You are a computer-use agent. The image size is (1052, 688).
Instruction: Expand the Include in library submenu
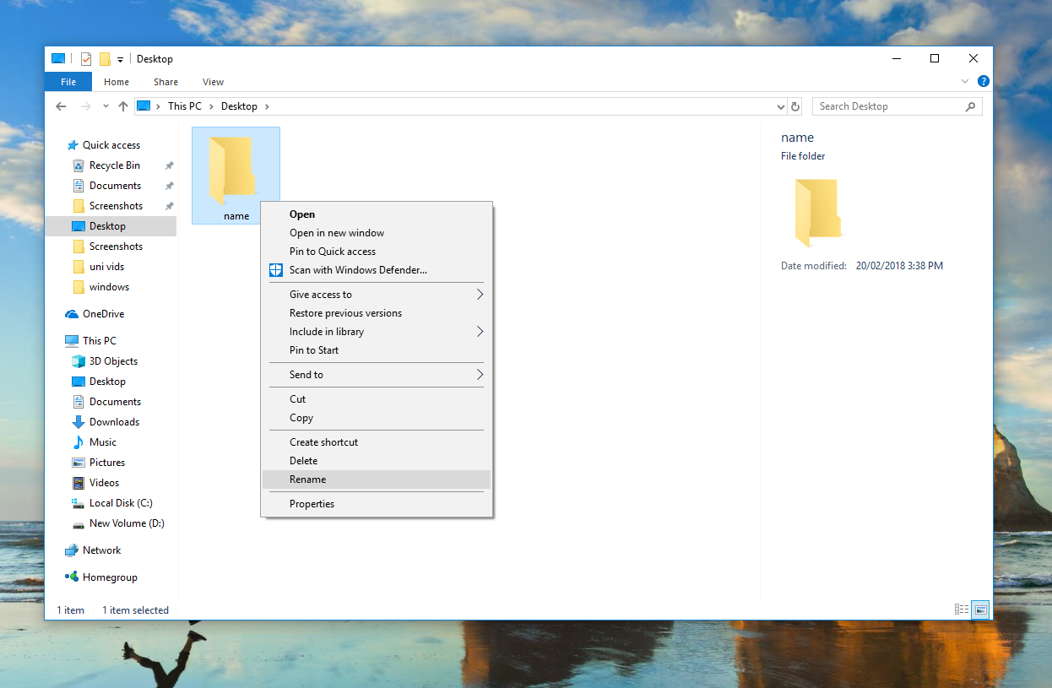[376, 332]
